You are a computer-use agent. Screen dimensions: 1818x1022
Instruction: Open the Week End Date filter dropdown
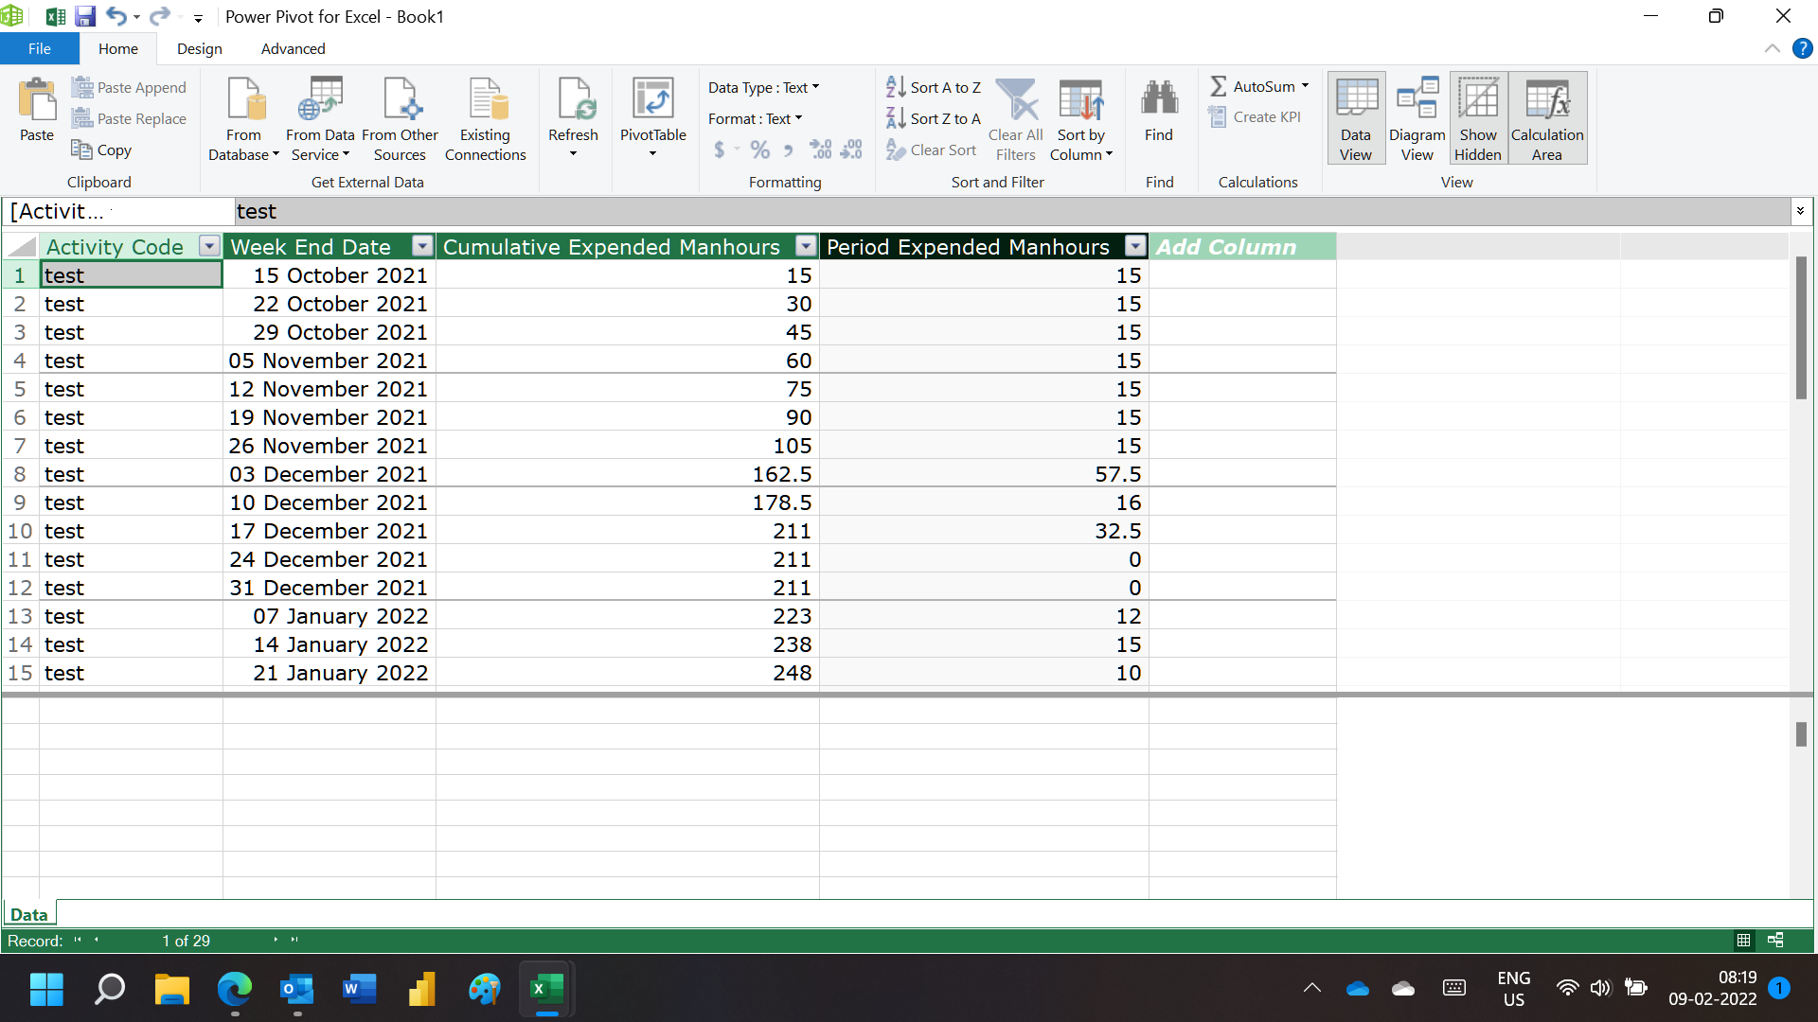coord(422,246)
